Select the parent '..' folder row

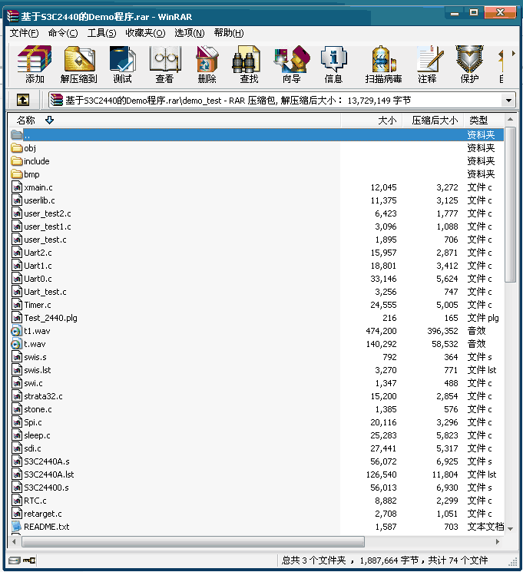pos(257,135)
